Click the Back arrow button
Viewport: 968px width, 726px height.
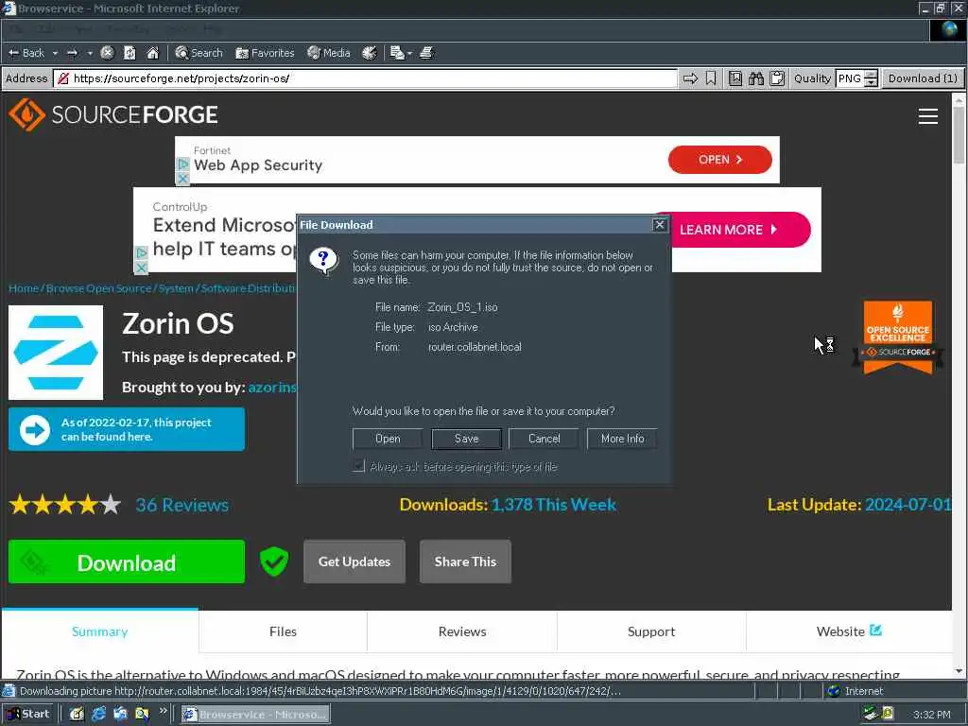[x=26, y=53]
